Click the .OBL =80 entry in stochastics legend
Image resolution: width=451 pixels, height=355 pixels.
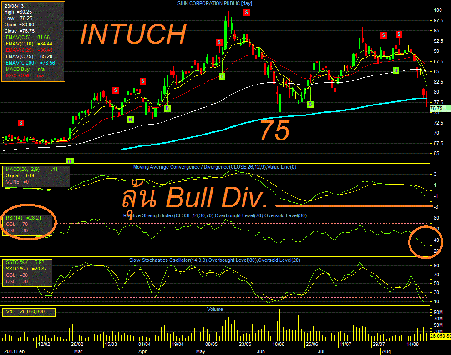click(16, 275)
